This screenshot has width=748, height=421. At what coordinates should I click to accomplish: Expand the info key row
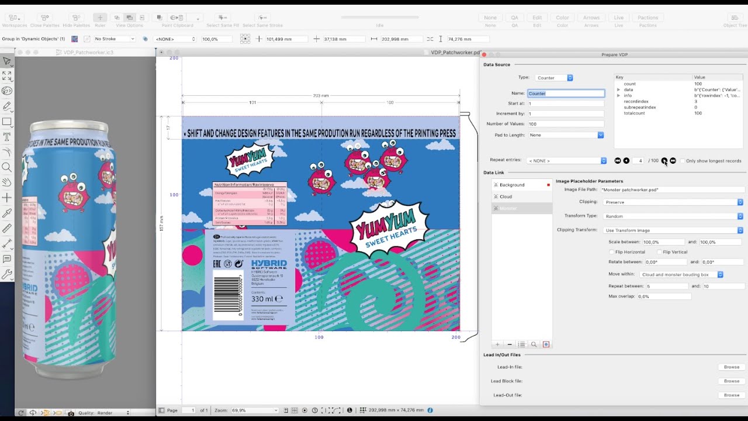tap(619, 95)
